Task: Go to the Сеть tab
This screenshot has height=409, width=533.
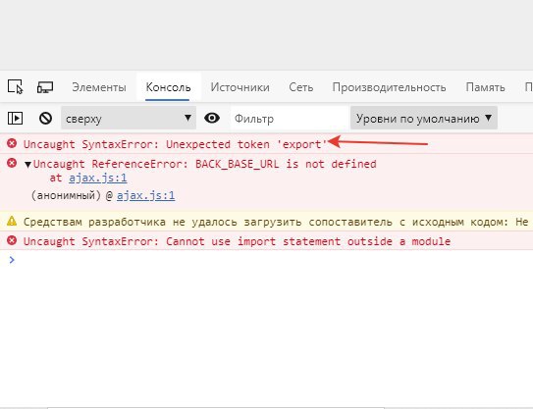Action: (x=300, y=87)
